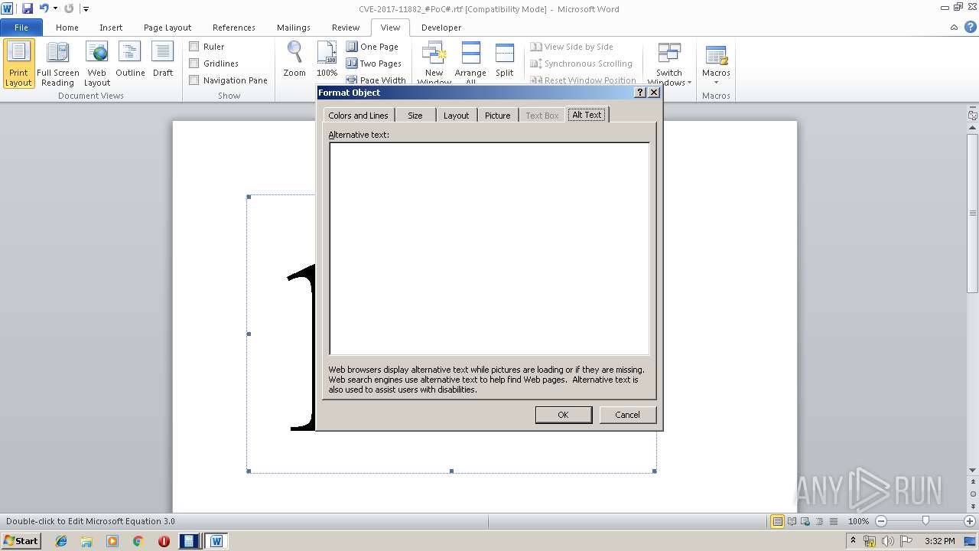
Task: Open the File tab
Action: [x=21, y=28]
